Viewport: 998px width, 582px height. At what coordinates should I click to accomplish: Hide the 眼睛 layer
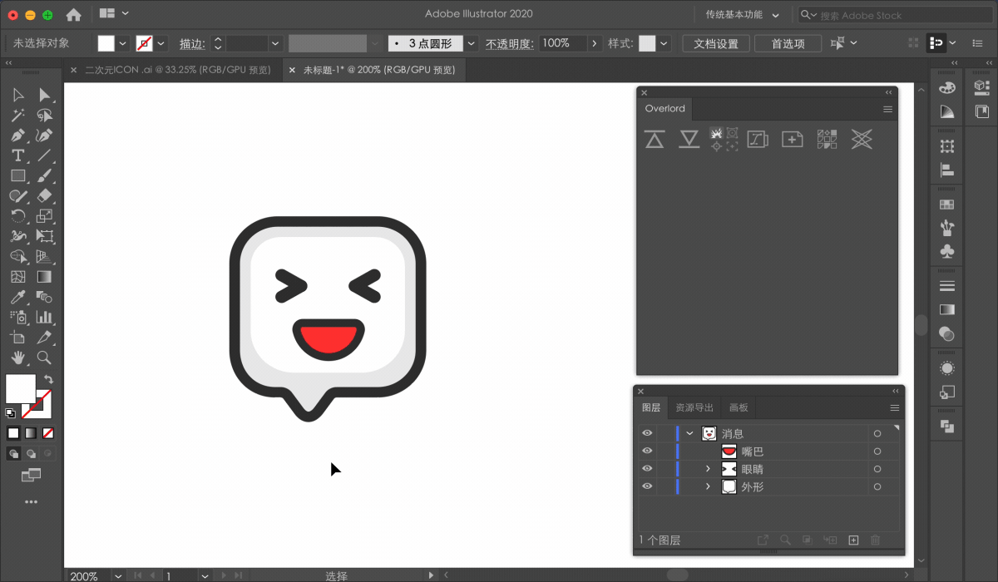(647, 469)
